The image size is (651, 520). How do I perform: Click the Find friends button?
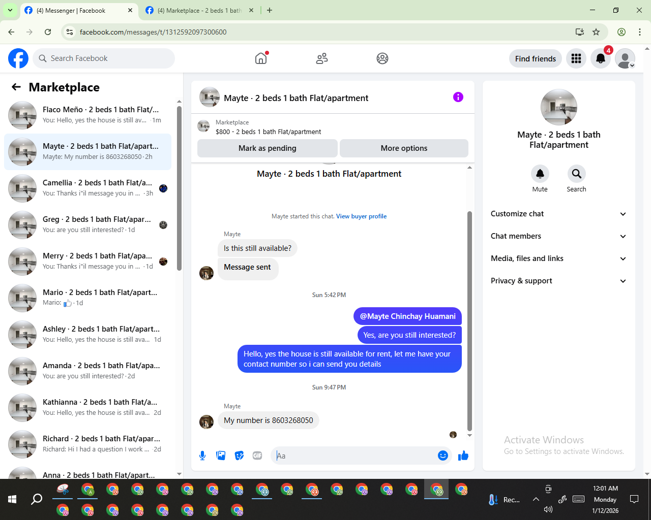coord(536,58)
